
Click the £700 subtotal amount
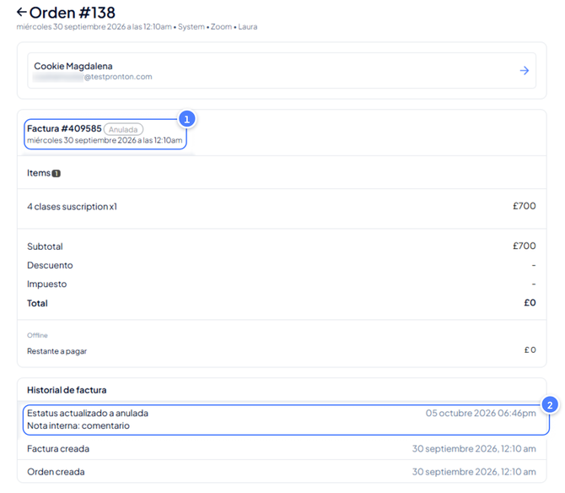(x=525, y=246)
